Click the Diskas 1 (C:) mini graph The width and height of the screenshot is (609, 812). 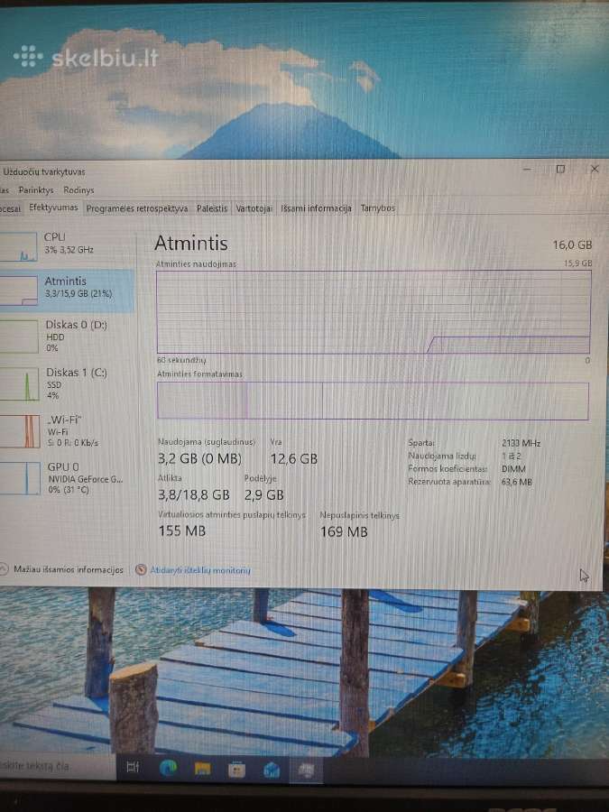(x=19, y=384)
